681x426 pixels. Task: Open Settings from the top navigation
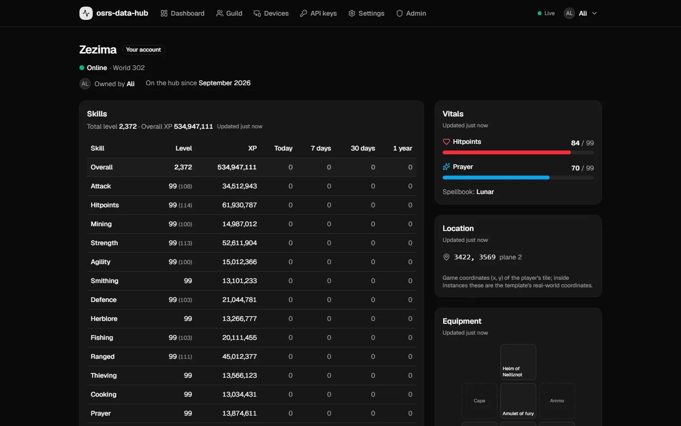pyautogui.click(x=367, y=13)
